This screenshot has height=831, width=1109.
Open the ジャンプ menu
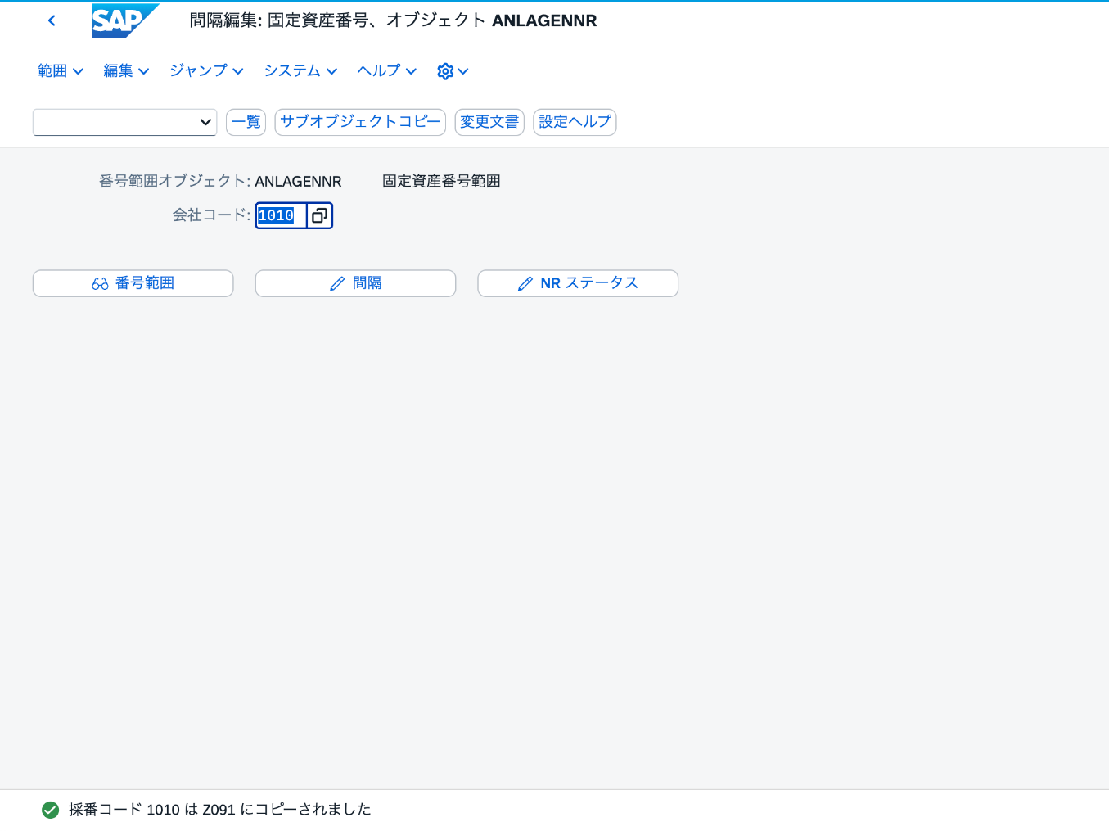click(206, 71)
